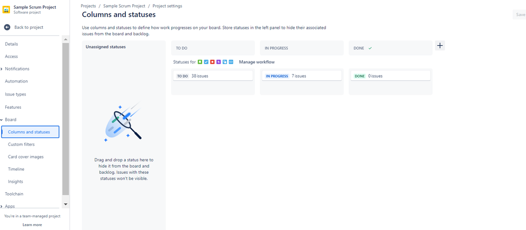
Task: Expand the Apps section
Action: (x=2, y=206)
